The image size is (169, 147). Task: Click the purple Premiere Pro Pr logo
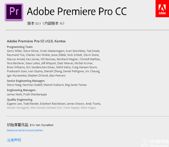coord(14,11)
